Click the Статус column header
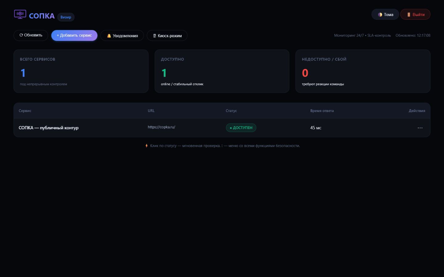Viewport: 444px width, 277px height. pyautogui.click(x=231, y=111)
